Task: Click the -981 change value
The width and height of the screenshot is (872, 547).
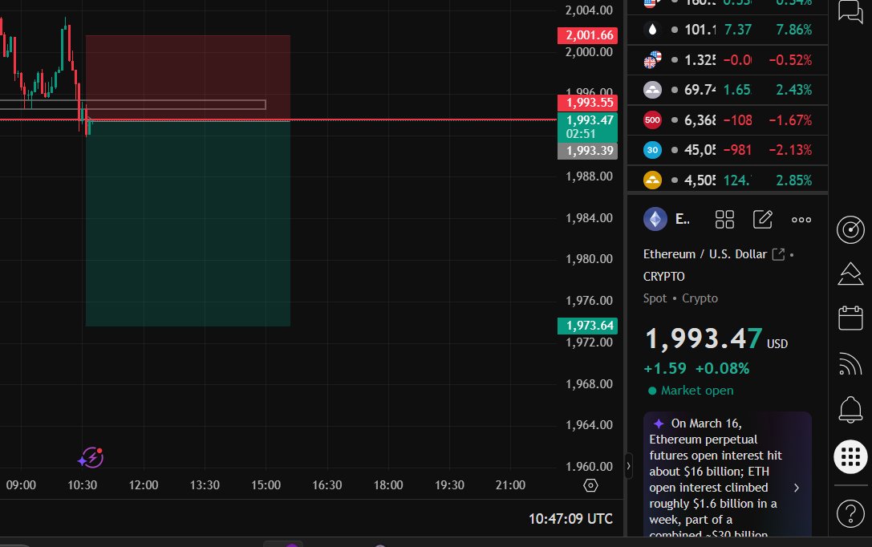Action: 737,149
